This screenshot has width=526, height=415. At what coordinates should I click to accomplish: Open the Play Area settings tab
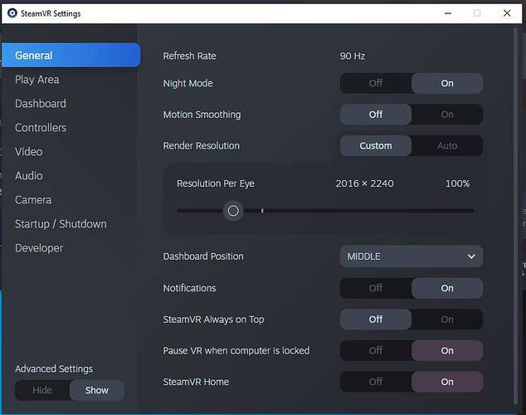coord(37,80)
